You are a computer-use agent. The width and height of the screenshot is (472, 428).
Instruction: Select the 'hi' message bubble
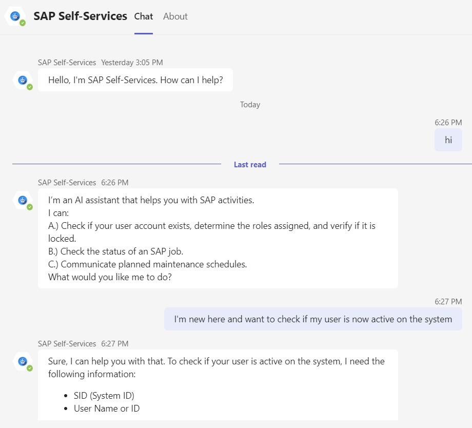click(x=448, y=140)
